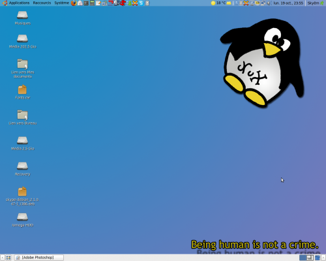
Task: Click the left panel hide arrow at bottom
Action: (x=2, y=258)
